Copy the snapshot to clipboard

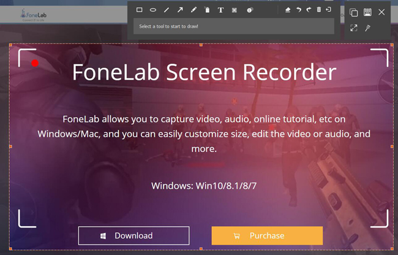click(353, 12)
